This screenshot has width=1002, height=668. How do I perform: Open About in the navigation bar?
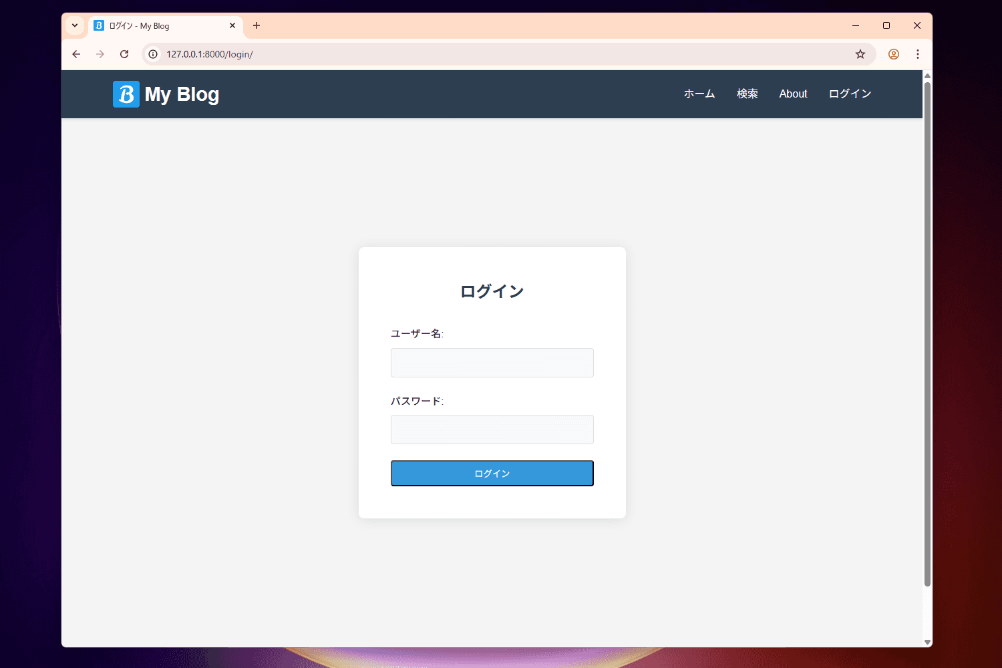pyautogui.click(x=793, y=94)
